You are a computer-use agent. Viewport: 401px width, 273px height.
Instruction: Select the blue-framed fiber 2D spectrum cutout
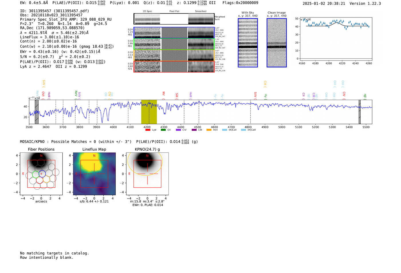point(174,33)
